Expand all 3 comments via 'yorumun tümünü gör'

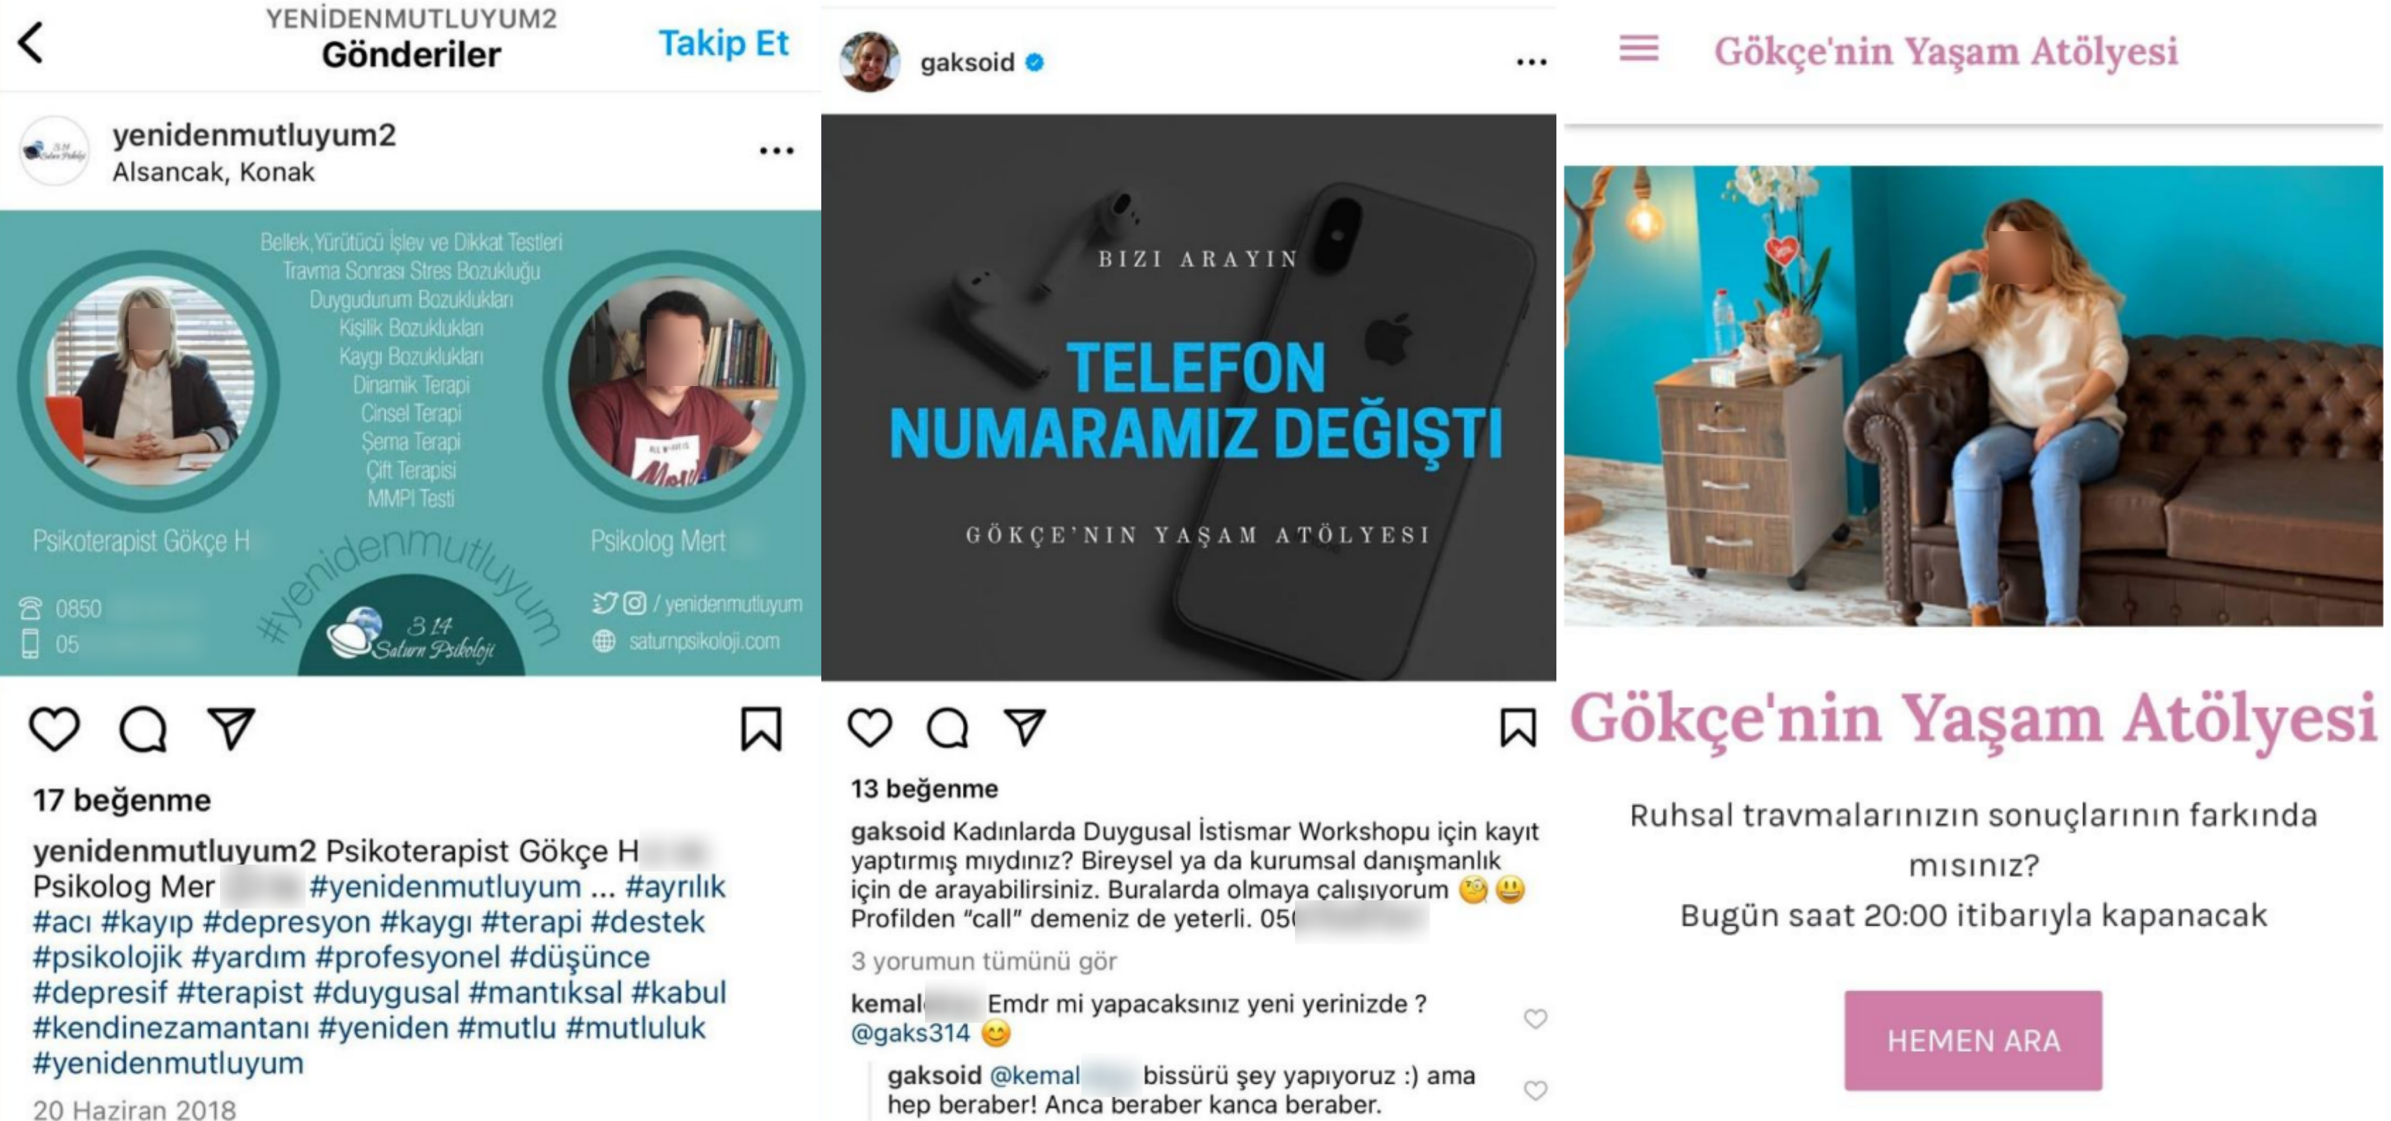984,961
